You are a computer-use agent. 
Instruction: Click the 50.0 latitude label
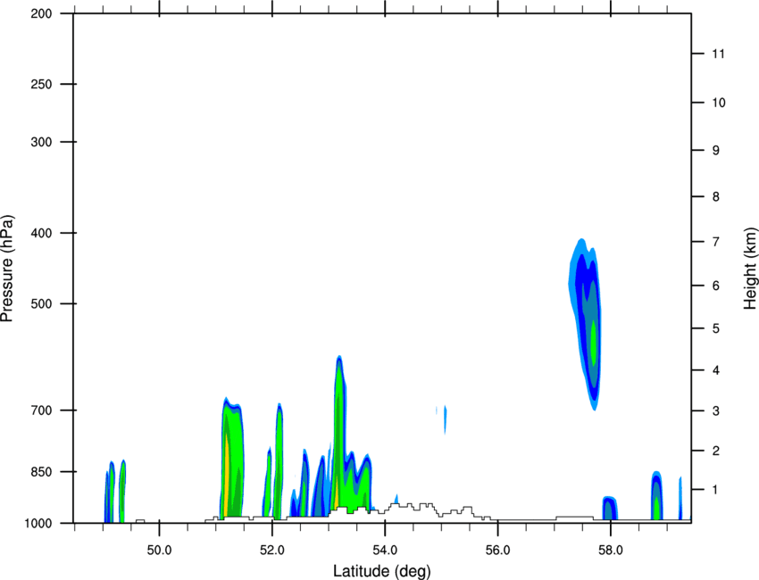(159, 551)
